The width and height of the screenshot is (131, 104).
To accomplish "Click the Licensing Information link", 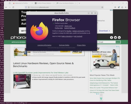I will (45, 45).
